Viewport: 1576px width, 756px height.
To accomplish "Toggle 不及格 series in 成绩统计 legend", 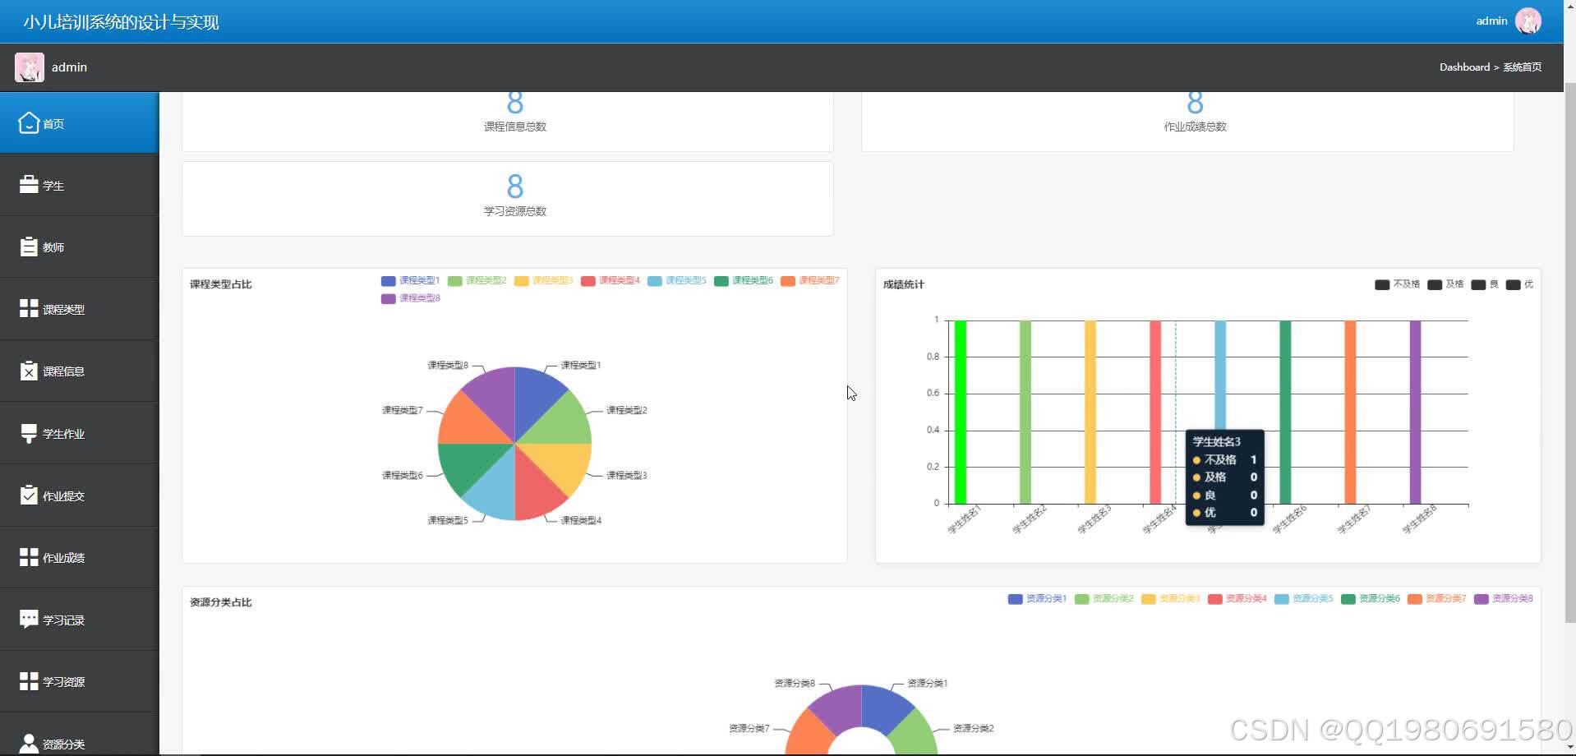I will (1397, 284).
